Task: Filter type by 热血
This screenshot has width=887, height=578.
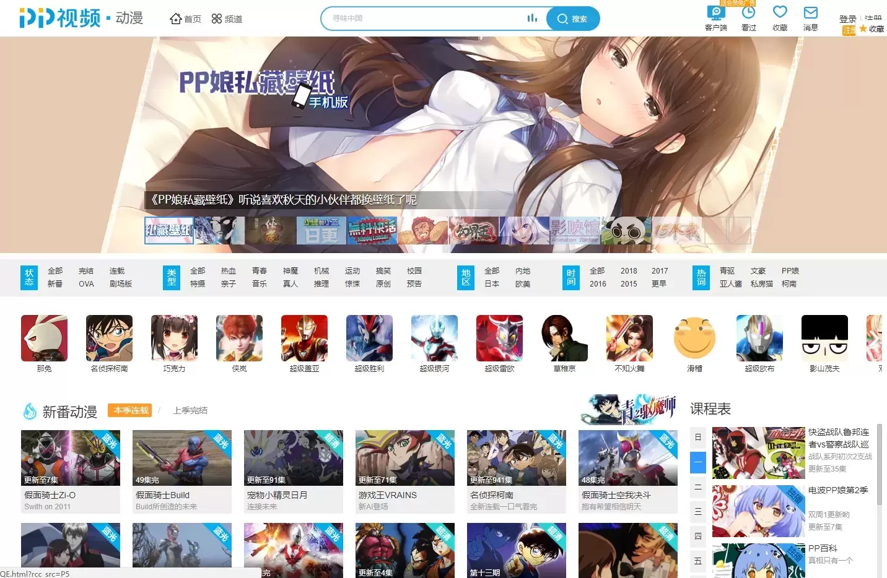Action: (x=229, y=271)
